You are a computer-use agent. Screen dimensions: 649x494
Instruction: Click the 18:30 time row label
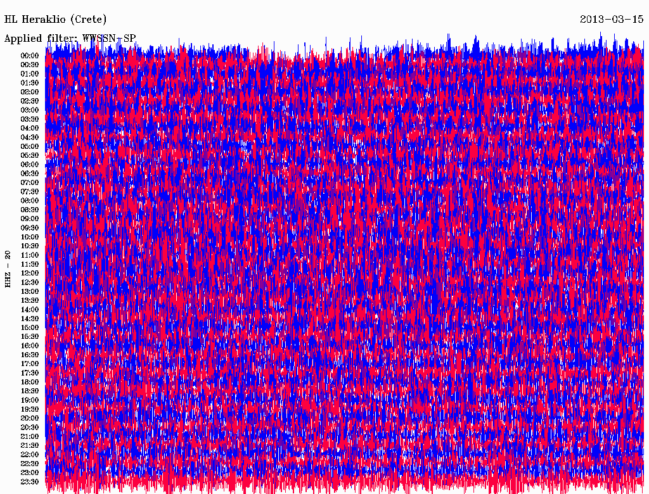(x=30, y=391)
